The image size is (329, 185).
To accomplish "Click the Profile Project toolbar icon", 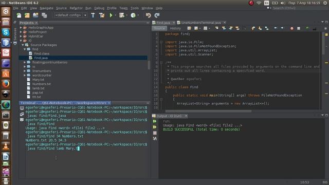I will point(133,15).
